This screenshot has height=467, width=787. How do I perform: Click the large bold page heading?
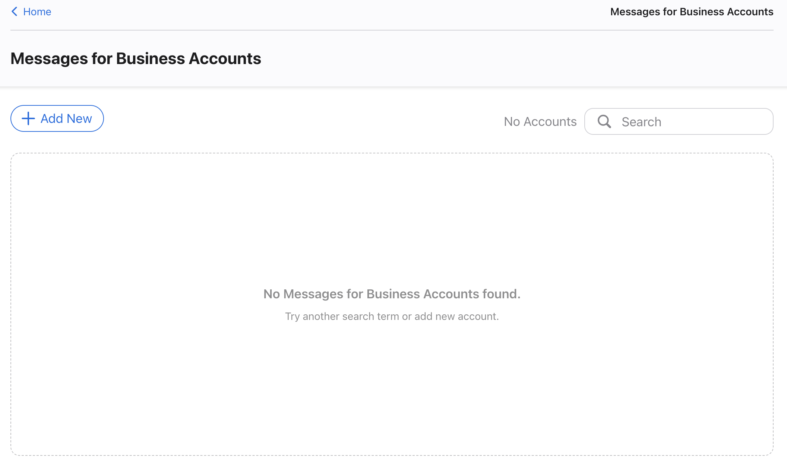136,59
